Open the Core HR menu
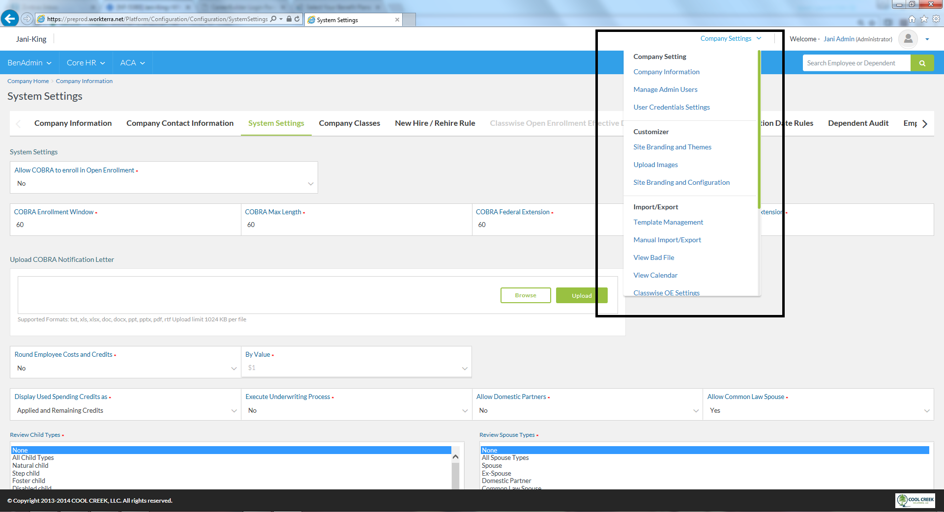This screenshot has width=944, height=512. click(x=86, y=62)
